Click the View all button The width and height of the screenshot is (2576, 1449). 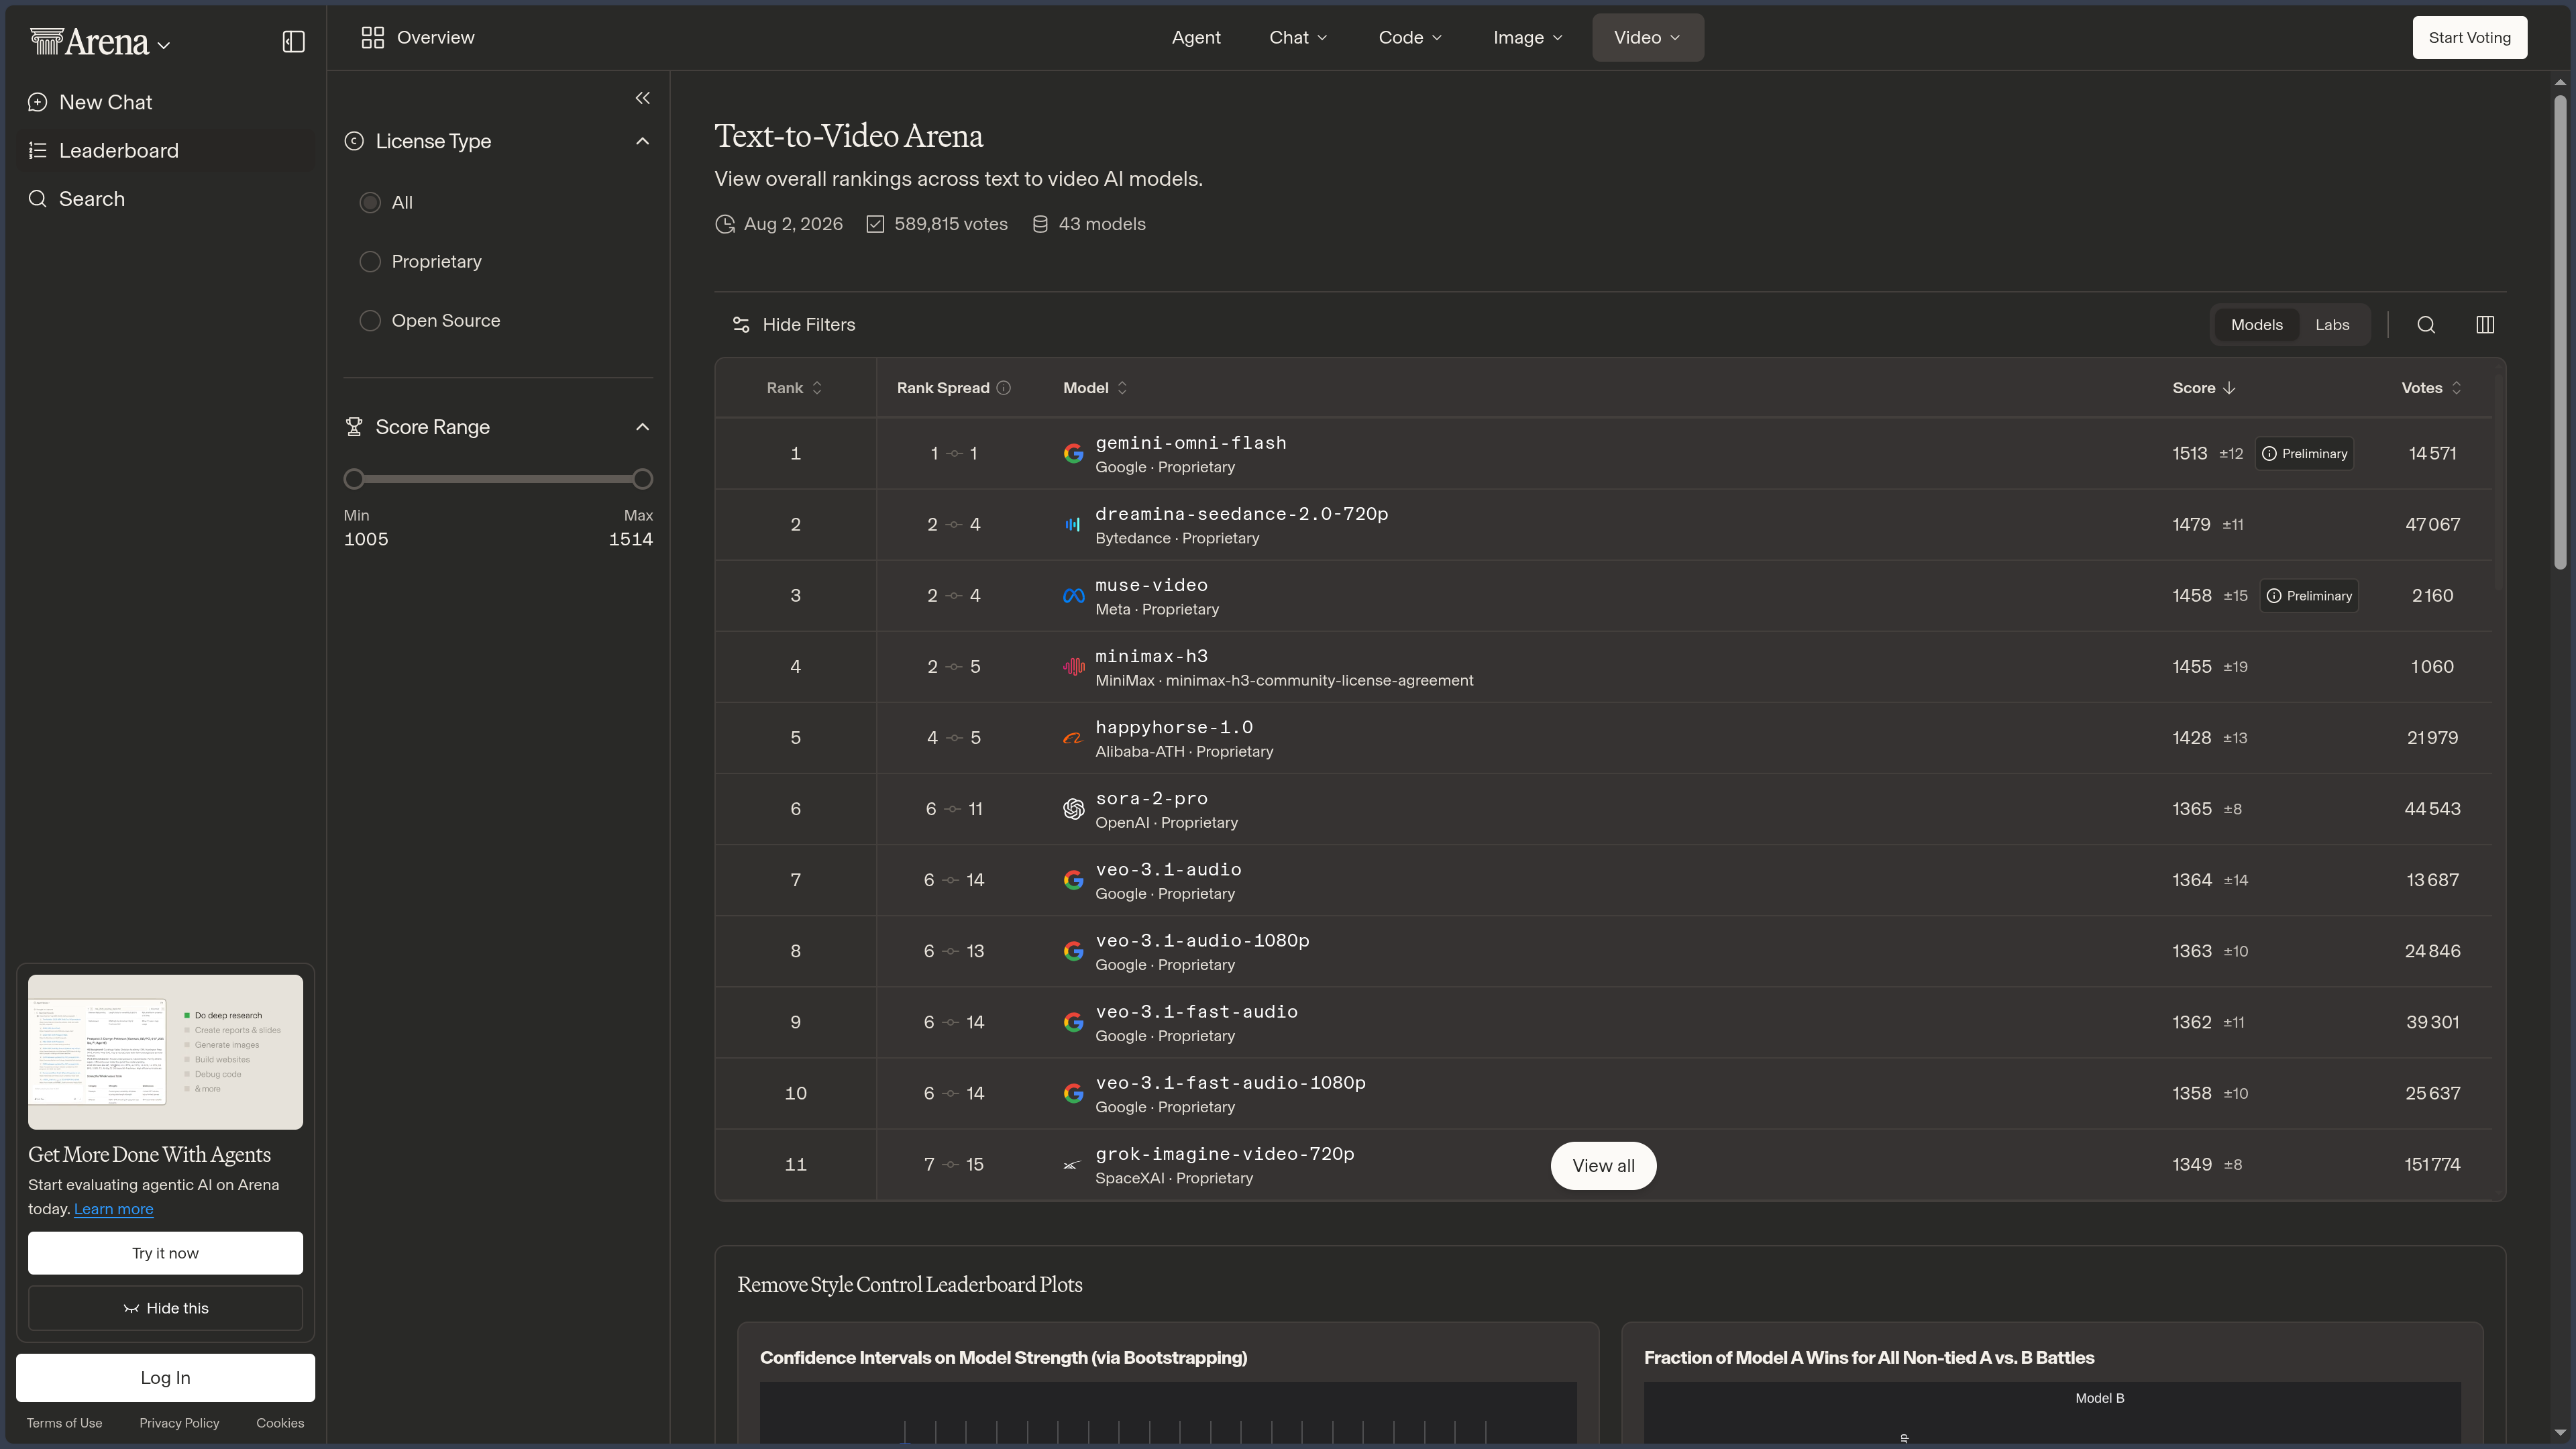point(1603,1165)
